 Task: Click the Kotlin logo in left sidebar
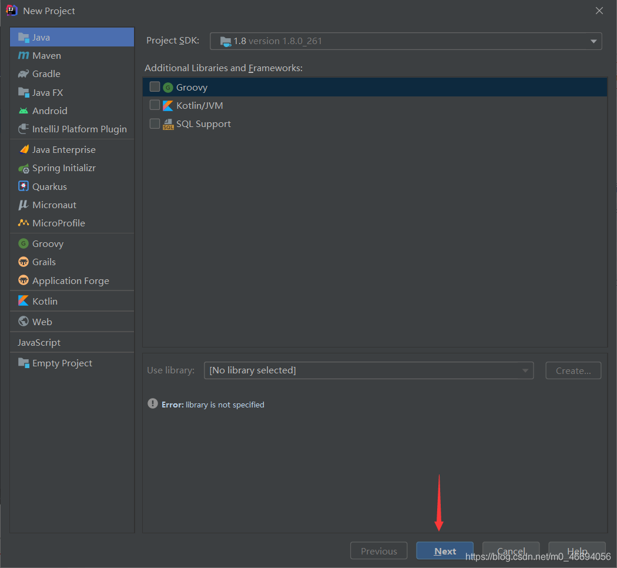click(x=24, y=300)
